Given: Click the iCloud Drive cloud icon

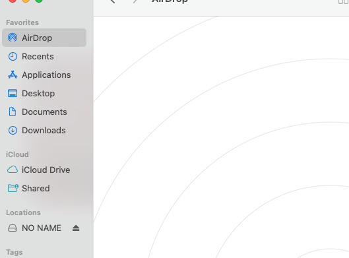Looking at the screenshot, I should (13, 170).
